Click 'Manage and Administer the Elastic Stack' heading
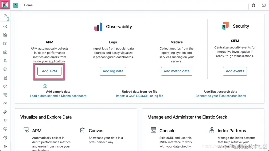This screenshot has width=269, height=151. click(187, 117)
